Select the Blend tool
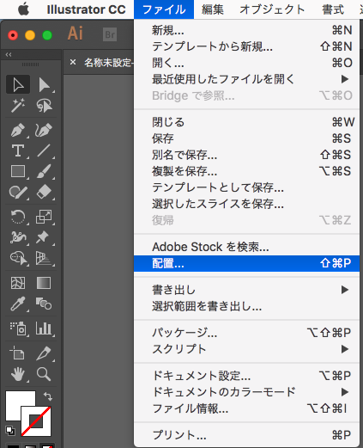Image resolution: width=363 pixels, height=448 pixels. pos(44,304)
